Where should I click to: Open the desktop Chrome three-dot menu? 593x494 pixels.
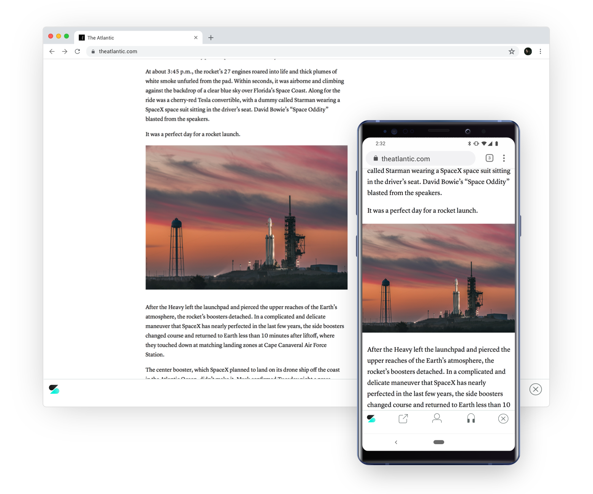coord(540,51)
